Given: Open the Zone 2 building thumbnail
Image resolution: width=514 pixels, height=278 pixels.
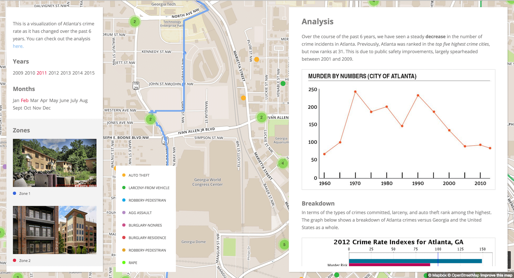Looking at the screenshot, I should click(x=55, y=230).
